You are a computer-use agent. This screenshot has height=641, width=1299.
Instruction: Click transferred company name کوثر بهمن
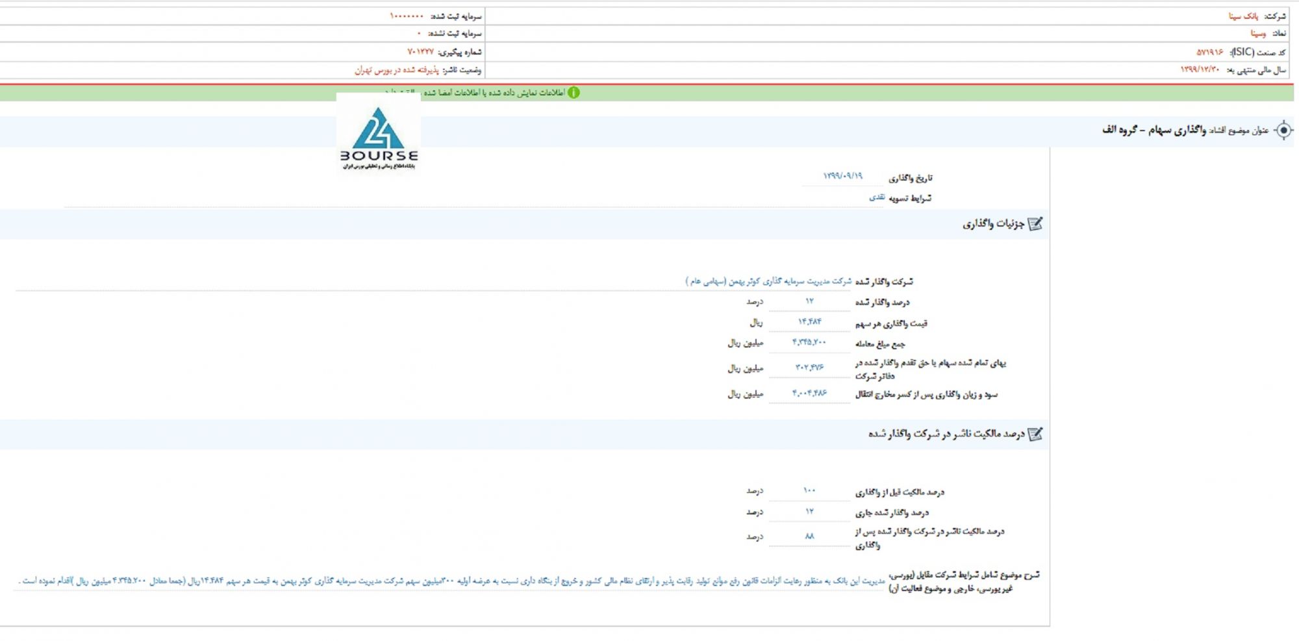pos(768,281)
